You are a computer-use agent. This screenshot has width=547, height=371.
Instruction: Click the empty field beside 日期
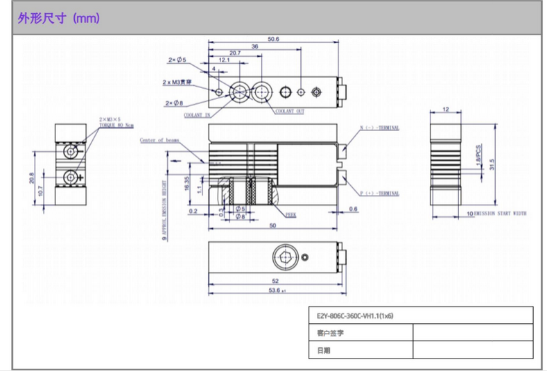click(472, 350)
